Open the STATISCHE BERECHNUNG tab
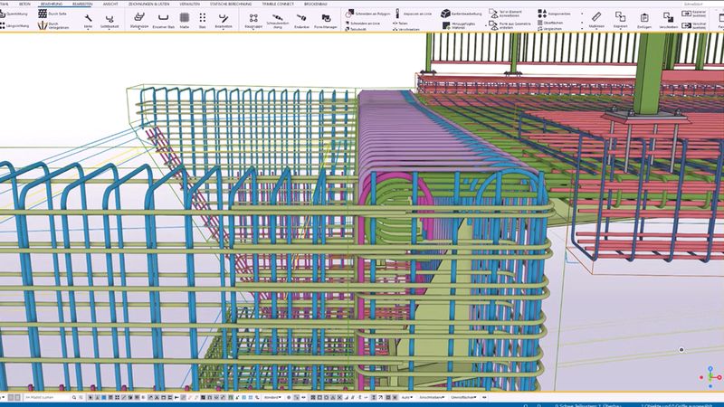The width and height of the screenshot is (724, 407). pyautogui.click(x=231, y=4)
